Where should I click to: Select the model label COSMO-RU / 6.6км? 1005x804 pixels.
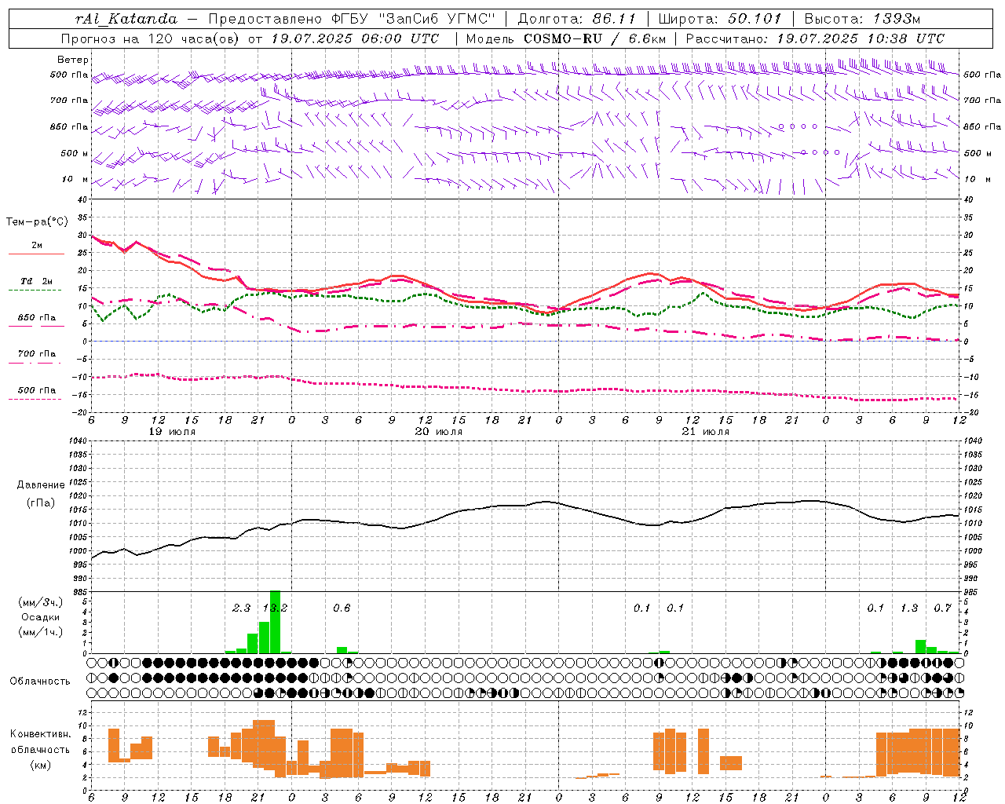click(594, 38)
